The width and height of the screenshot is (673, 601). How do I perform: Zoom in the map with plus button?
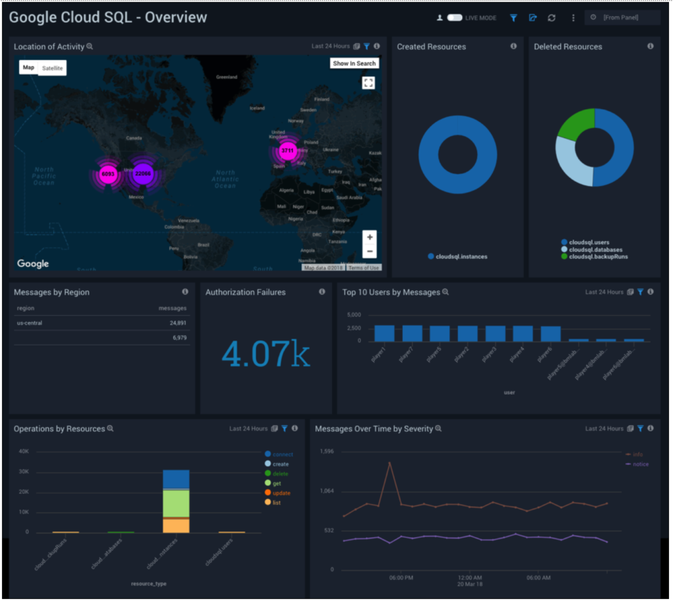369,237
